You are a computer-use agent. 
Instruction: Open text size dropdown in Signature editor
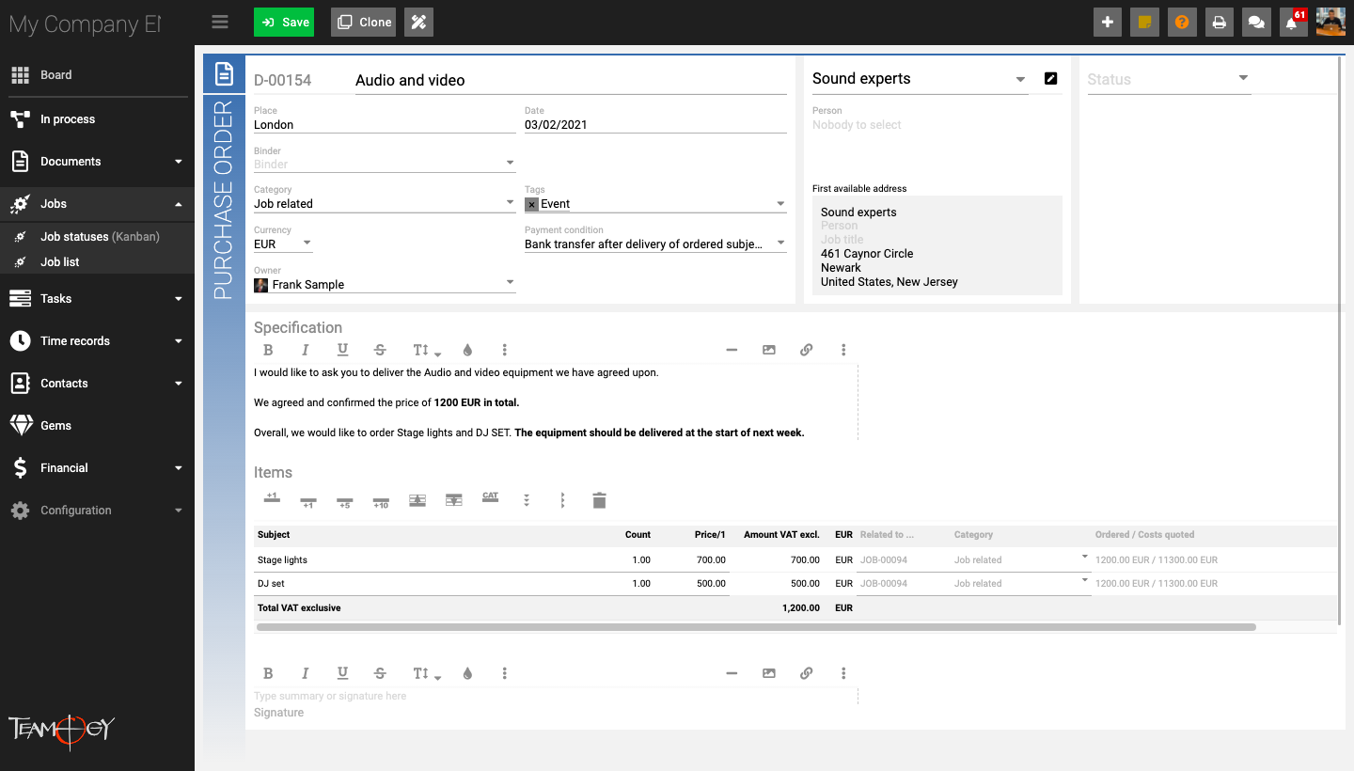tap(426, 673)
